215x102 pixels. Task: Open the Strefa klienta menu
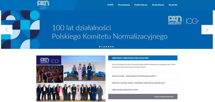pos(158,5)
